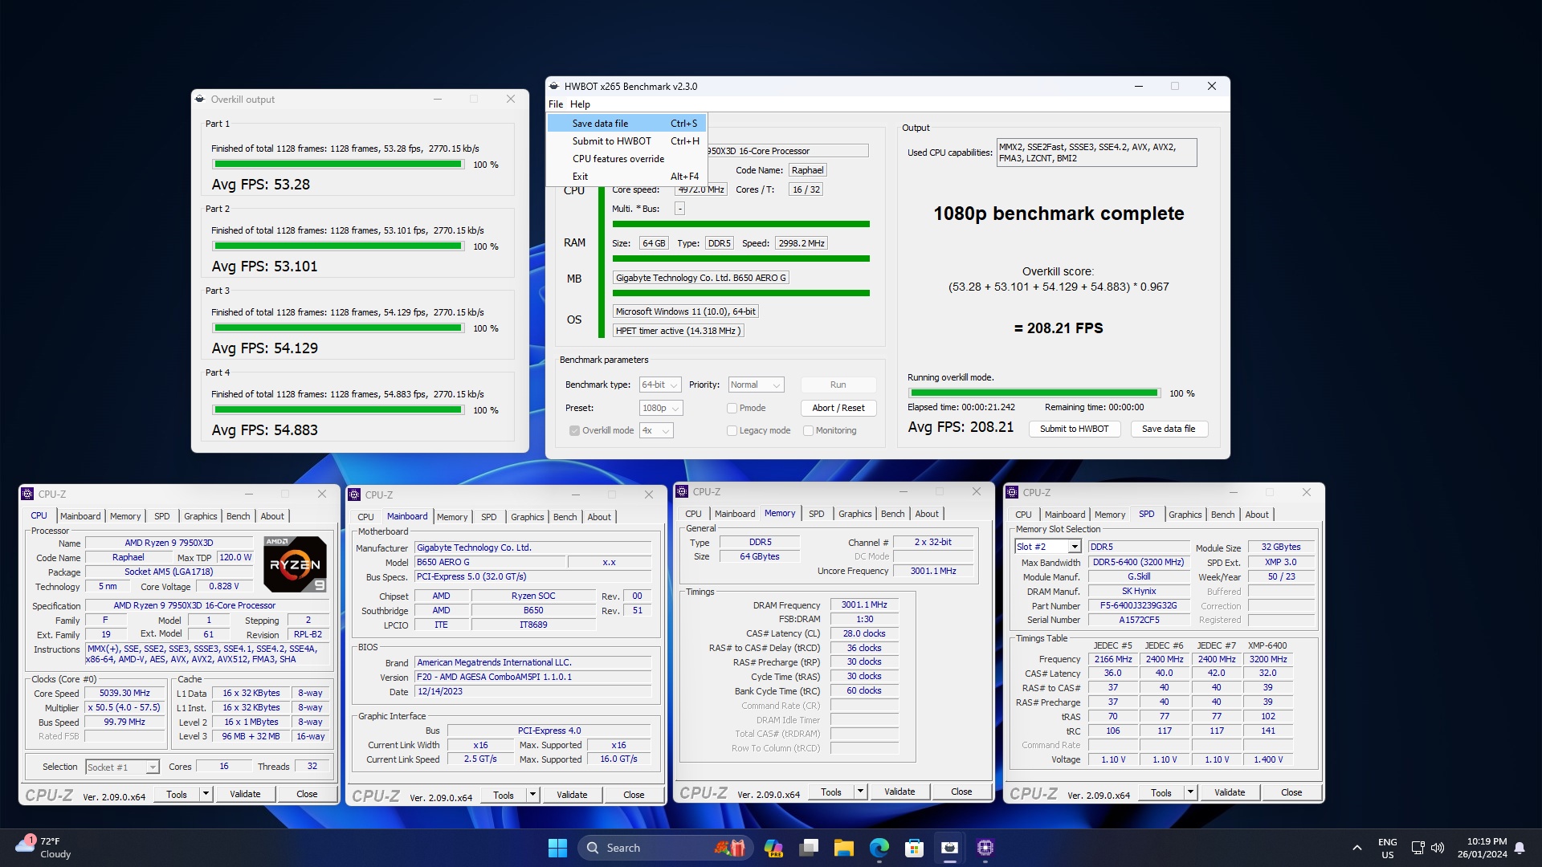
Task: Open notification bell in system tray
Action: pyautogui.click(x=1520, y=848)
